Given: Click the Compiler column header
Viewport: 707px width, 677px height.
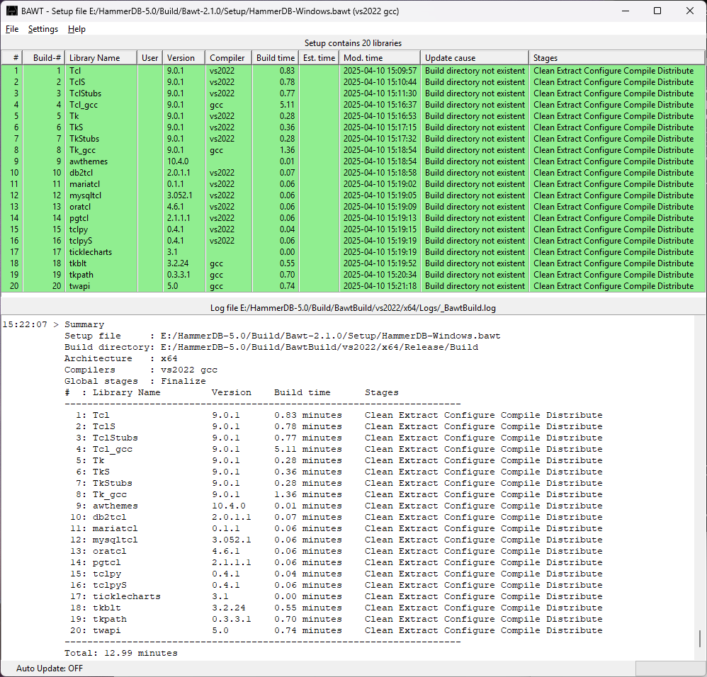Looking at the screenshot, I should 228,57.
